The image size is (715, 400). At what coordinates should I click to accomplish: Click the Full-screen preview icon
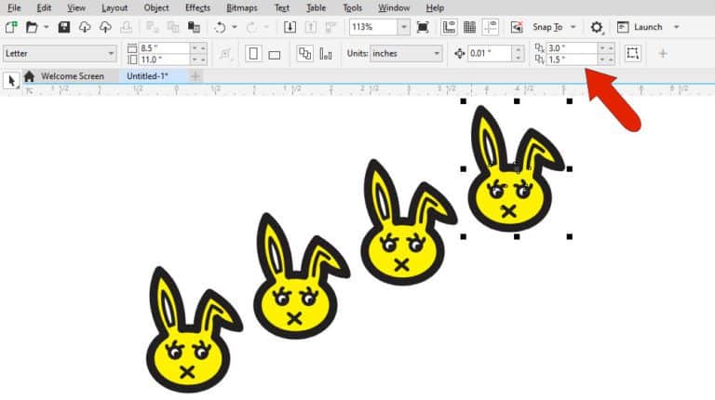[x=424, y=27]
